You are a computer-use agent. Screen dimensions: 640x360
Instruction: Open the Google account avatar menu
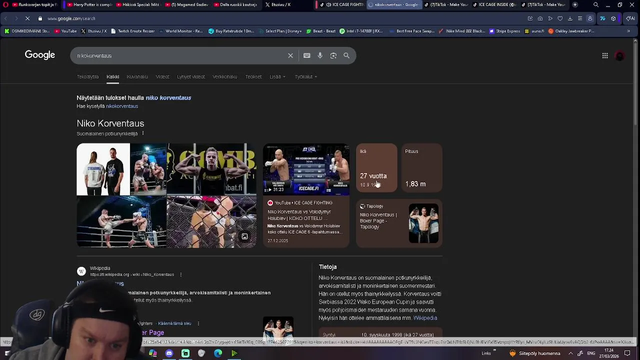click(x=619, y=56)
